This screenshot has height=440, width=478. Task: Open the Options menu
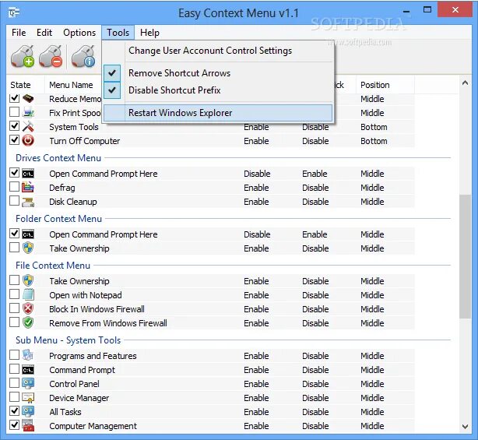click(x=79, y=33)
